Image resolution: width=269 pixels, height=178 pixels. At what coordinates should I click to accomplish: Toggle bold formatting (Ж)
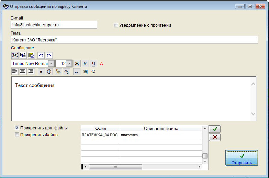pos(77,64)
